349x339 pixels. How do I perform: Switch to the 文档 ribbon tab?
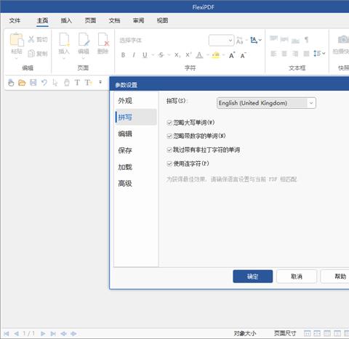(114, 20)
